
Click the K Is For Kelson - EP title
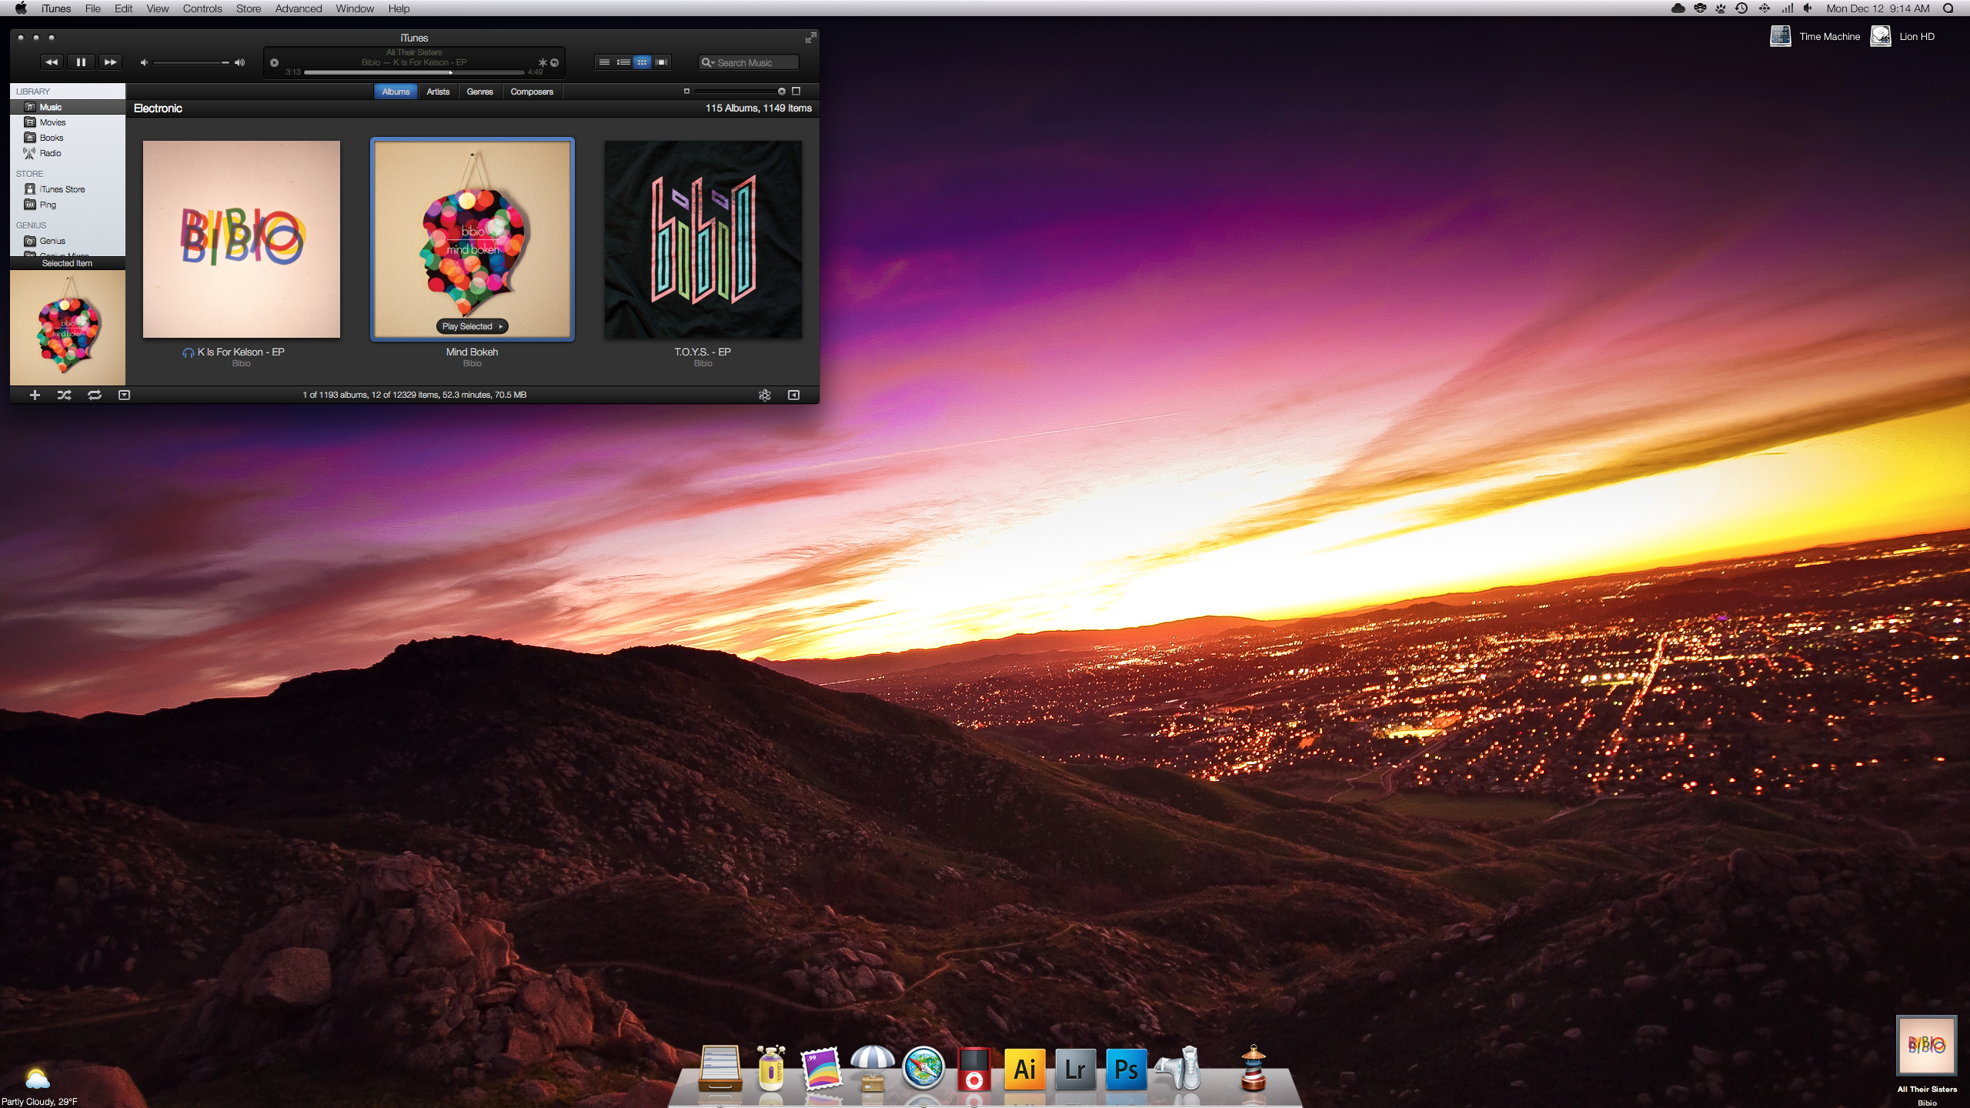(x=241, y=352)
